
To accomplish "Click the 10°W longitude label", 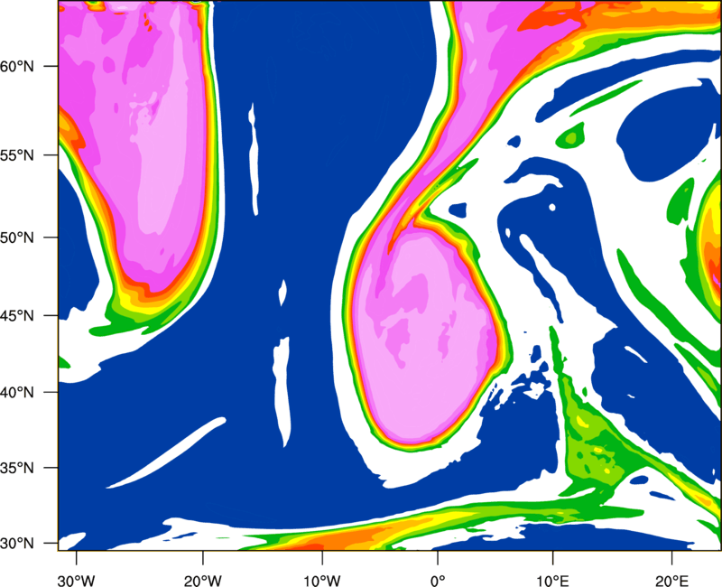I will click(321, 581).
